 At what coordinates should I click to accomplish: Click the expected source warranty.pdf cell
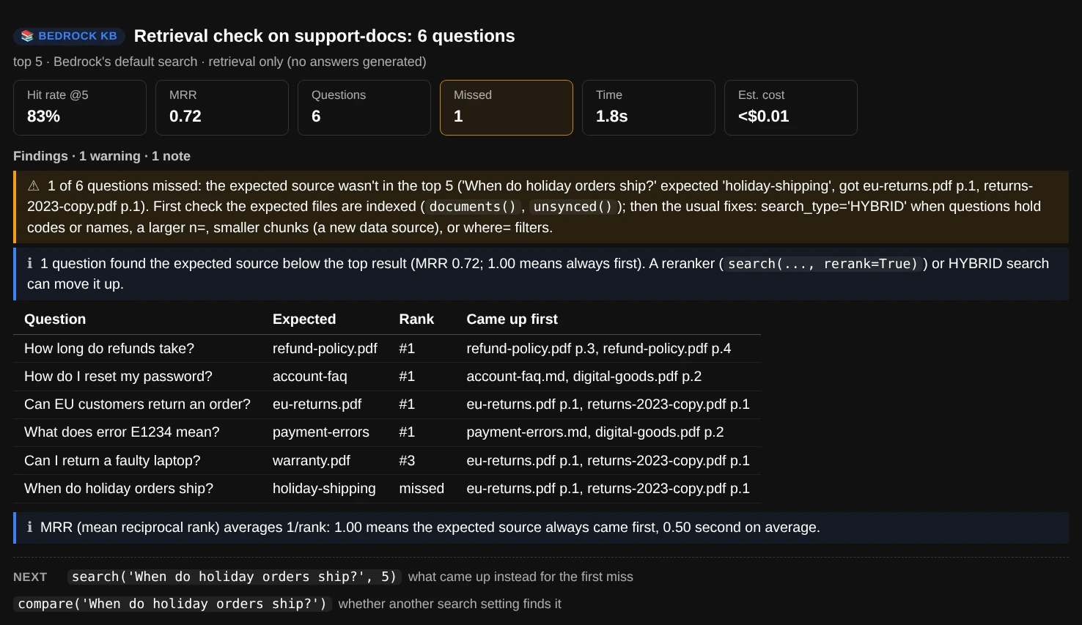tap(312, 461)
